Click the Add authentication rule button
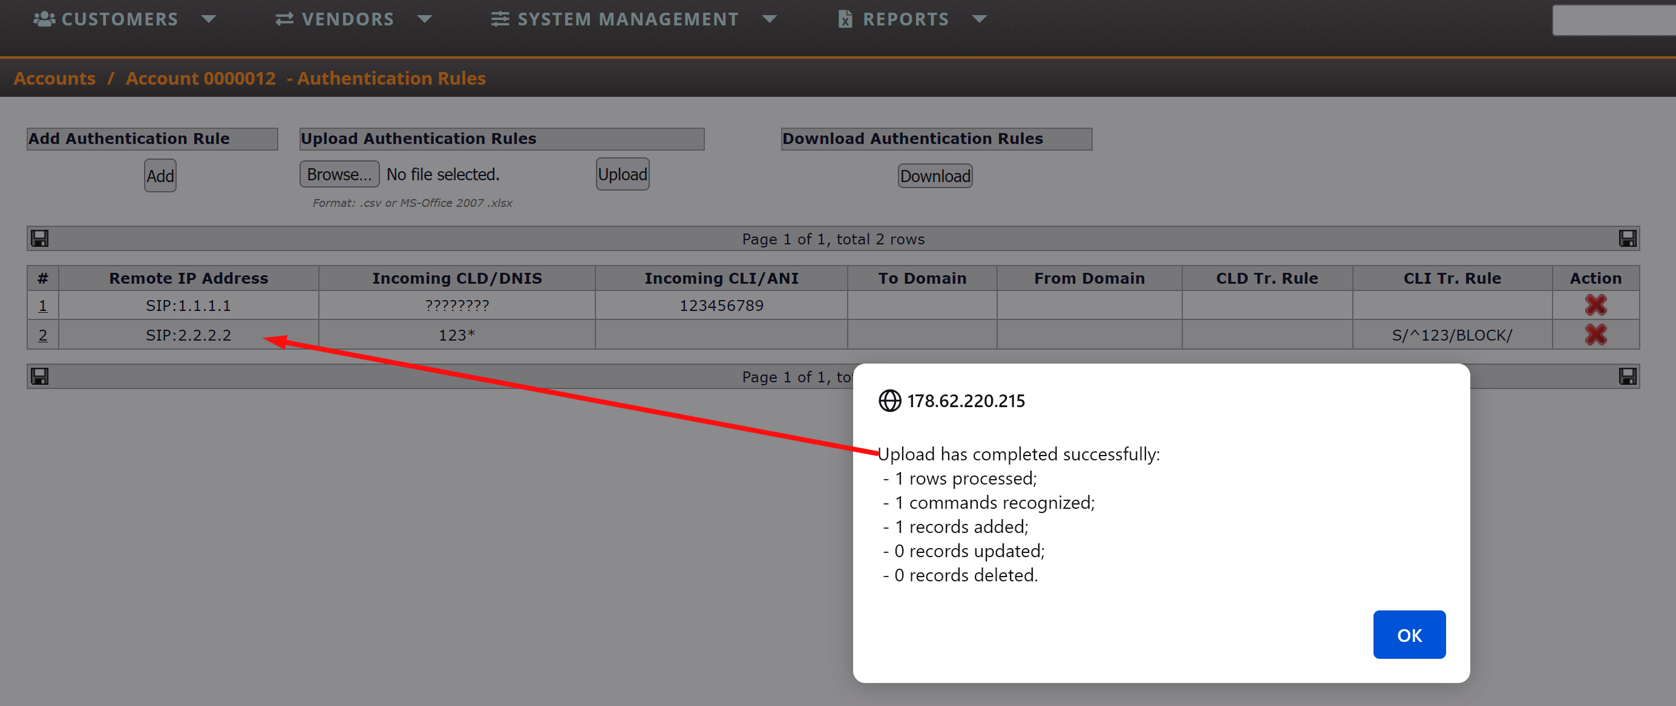Screen dimensions: 1676x706 160,175
